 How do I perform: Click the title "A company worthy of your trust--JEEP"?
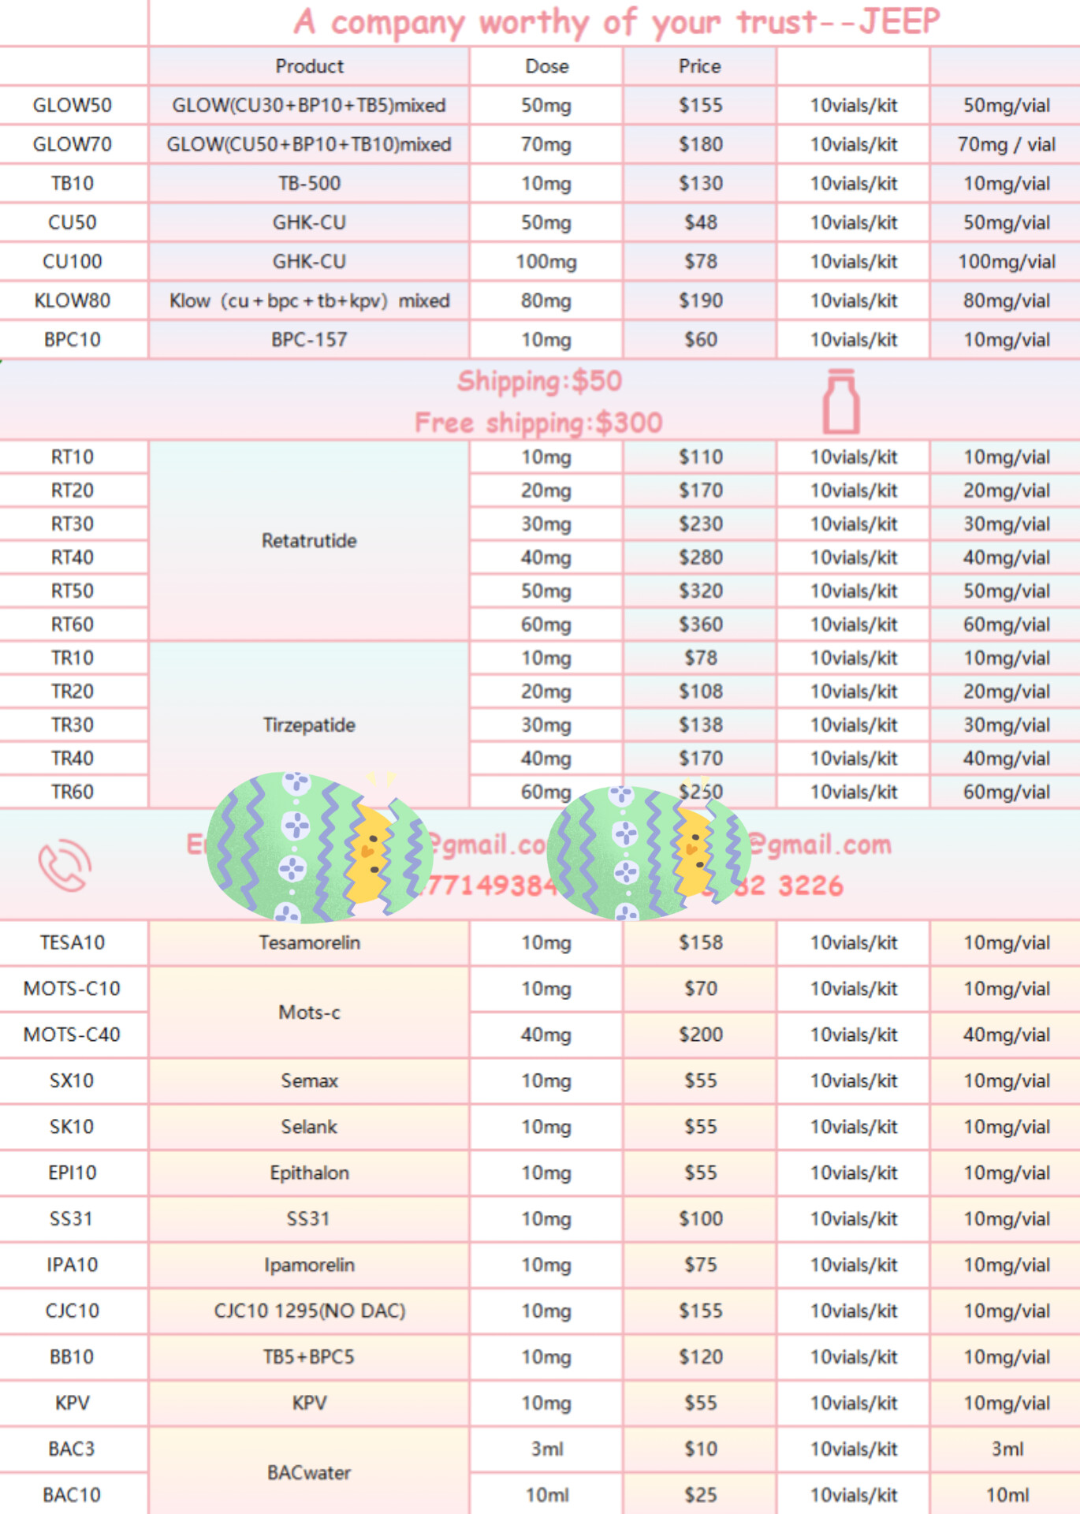[617, 21]
